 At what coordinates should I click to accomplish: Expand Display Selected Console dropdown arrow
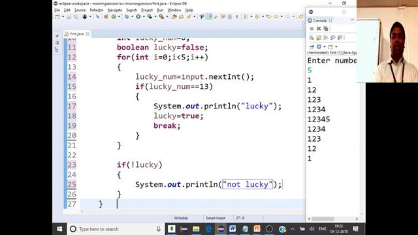[325, 47]
